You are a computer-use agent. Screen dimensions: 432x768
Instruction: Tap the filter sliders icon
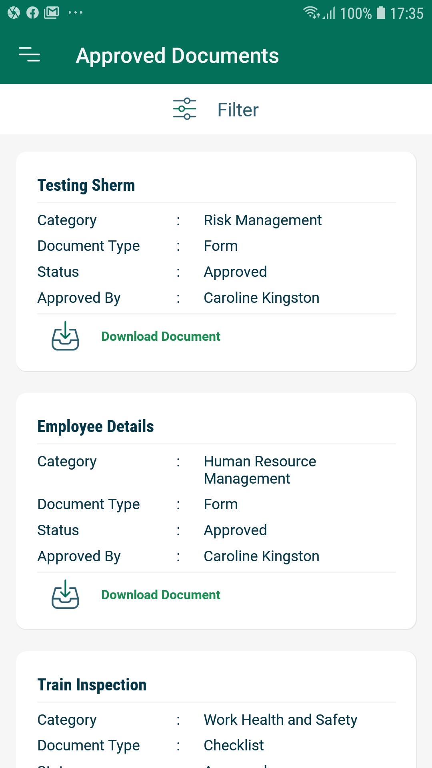184,109
